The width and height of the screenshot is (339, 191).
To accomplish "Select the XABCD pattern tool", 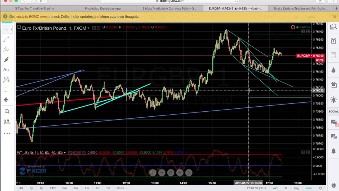I will coord(6,79).
